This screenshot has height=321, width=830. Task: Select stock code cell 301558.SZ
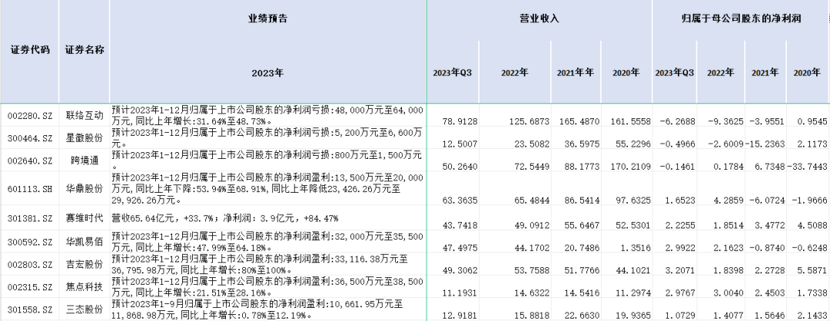coord(30,309)
